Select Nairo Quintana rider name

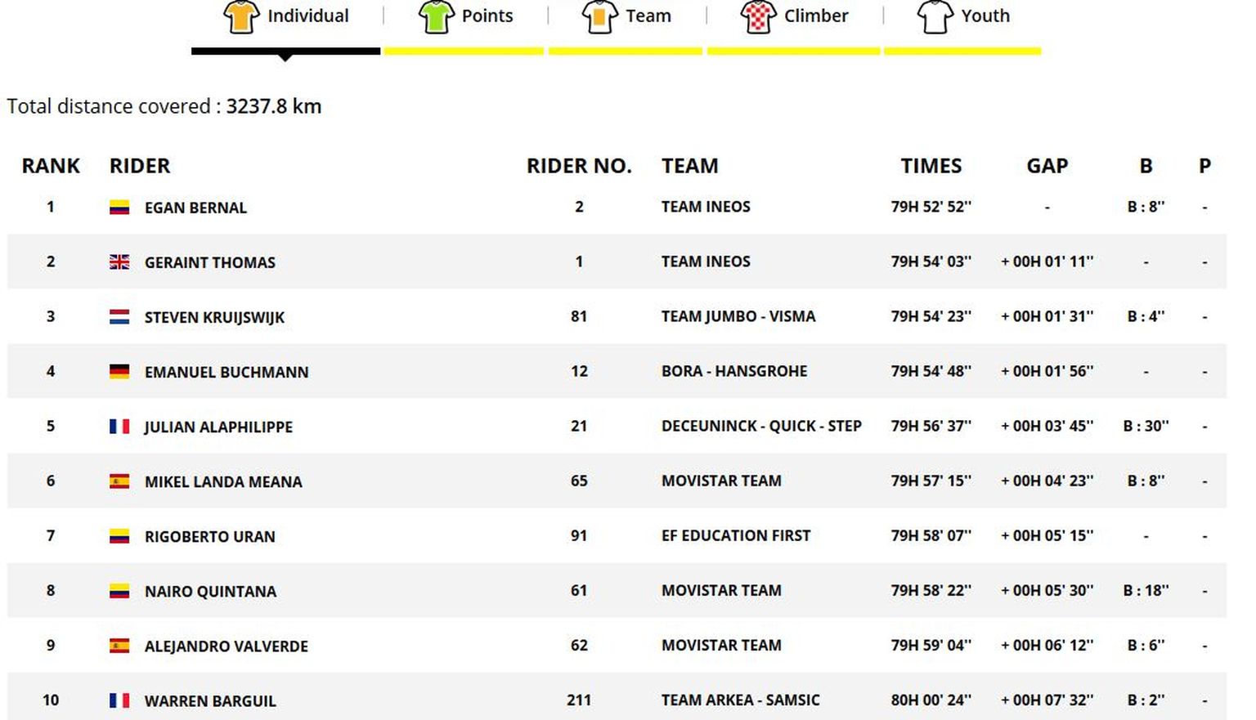210,591
